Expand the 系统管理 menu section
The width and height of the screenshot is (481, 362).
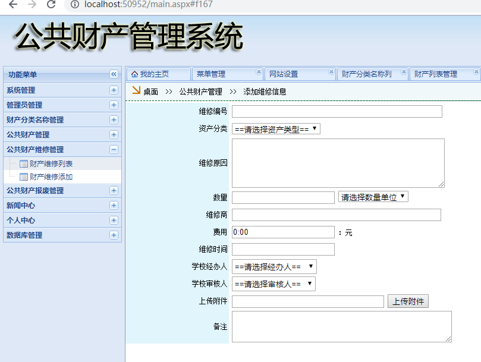click(x=114, y=90)
